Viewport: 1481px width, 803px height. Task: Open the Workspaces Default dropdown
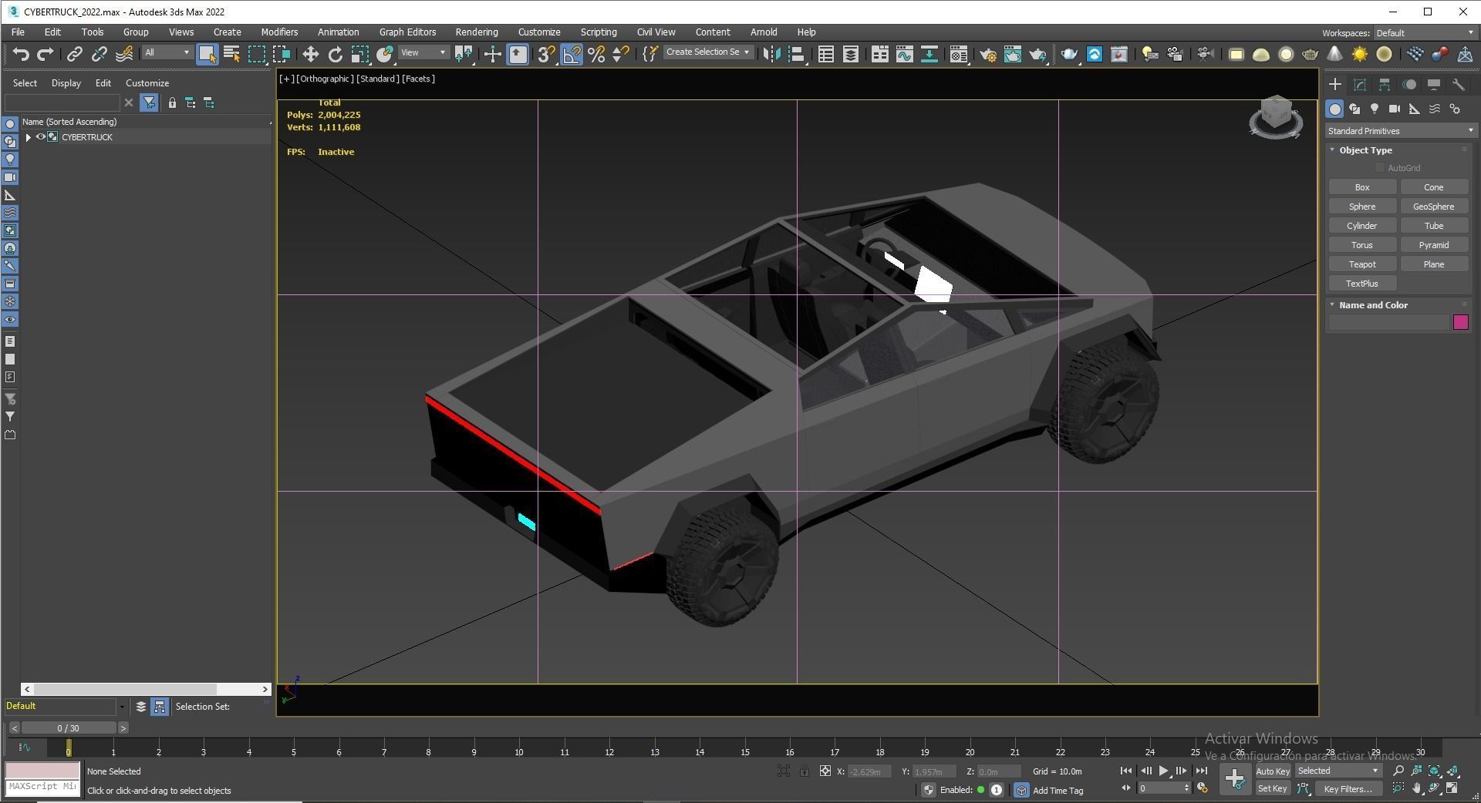[x=1424, y=33]
